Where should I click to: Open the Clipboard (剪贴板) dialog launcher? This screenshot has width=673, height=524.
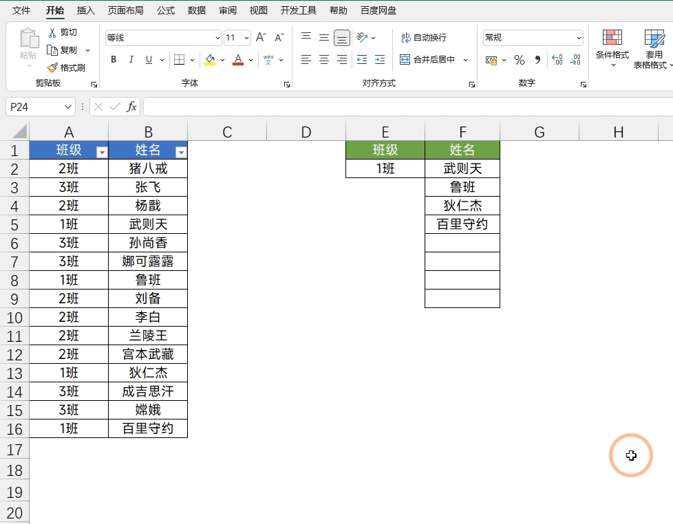pyautogui.click(x=94, y=85)
